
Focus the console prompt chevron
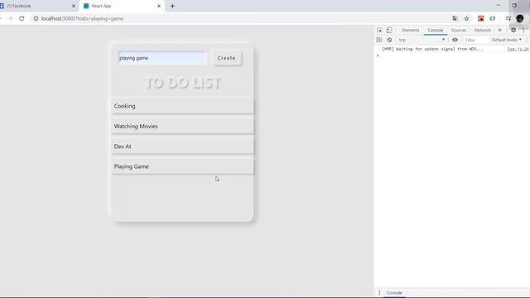[378, 55]
